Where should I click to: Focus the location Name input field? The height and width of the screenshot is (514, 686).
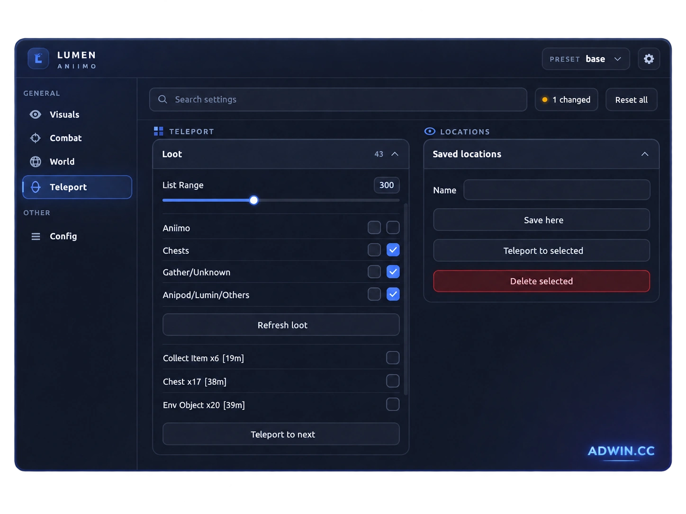pos(557,190)
